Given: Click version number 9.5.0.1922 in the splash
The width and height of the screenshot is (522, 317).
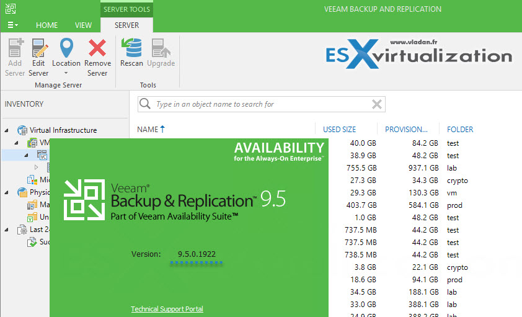Looking at the screenshot, I should click(x=197, y=254).
